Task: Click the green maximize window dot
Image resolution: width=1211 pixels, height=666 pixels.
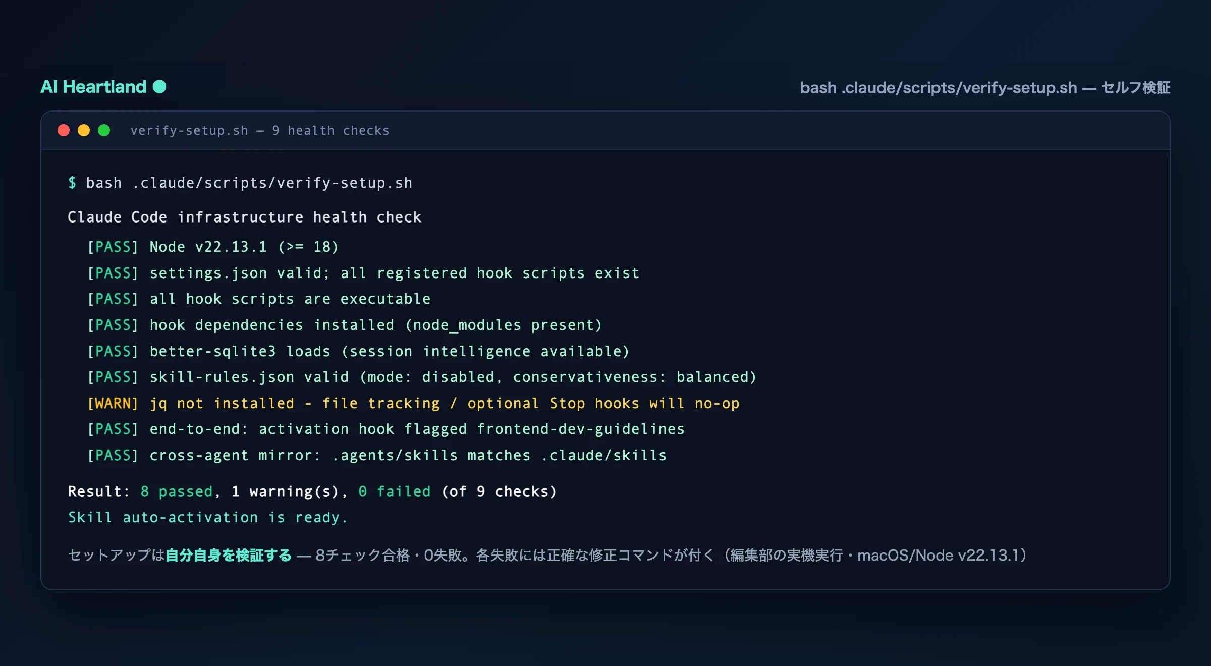Action: click(x=104, y=131)
